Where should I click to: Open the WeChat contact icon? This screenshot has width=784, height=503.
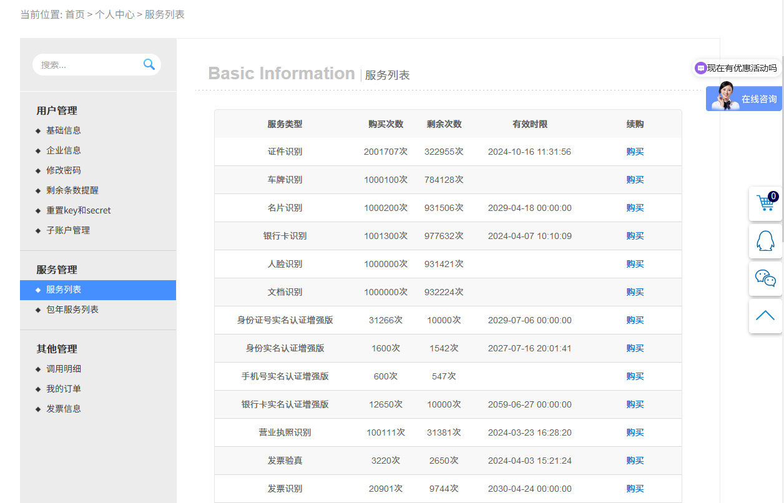point(765,278)
